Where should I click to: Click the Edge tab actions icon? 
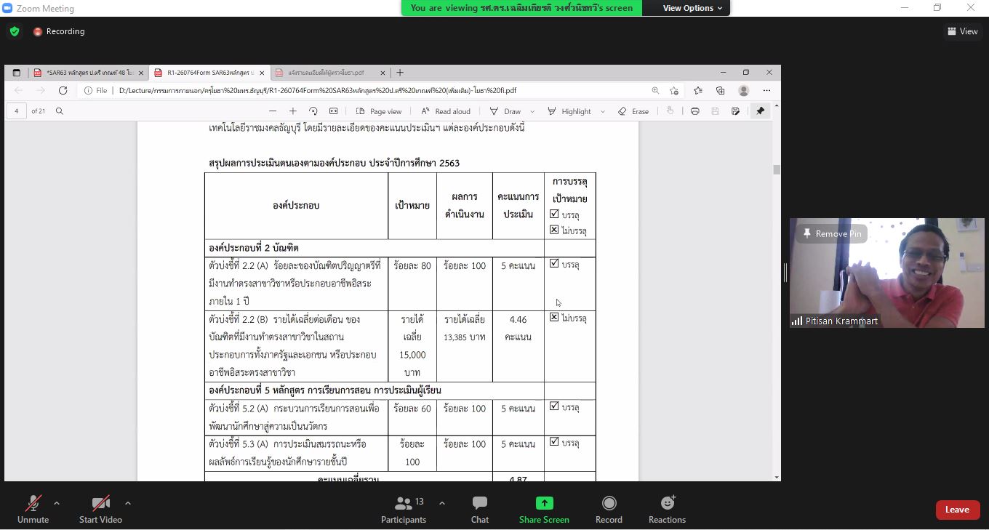pos(16,73)
